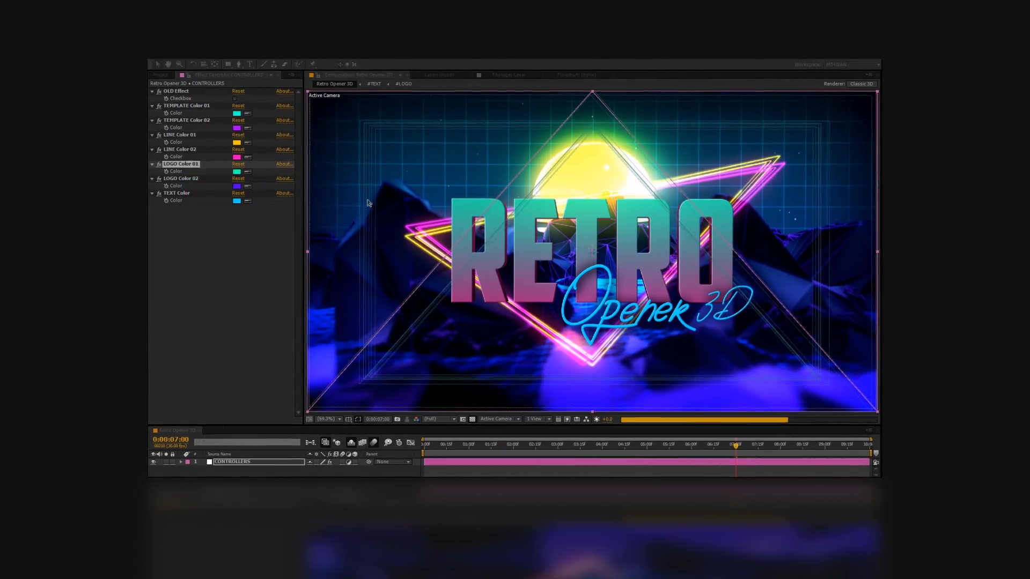Open the graph editor icon

click(411, 442)
